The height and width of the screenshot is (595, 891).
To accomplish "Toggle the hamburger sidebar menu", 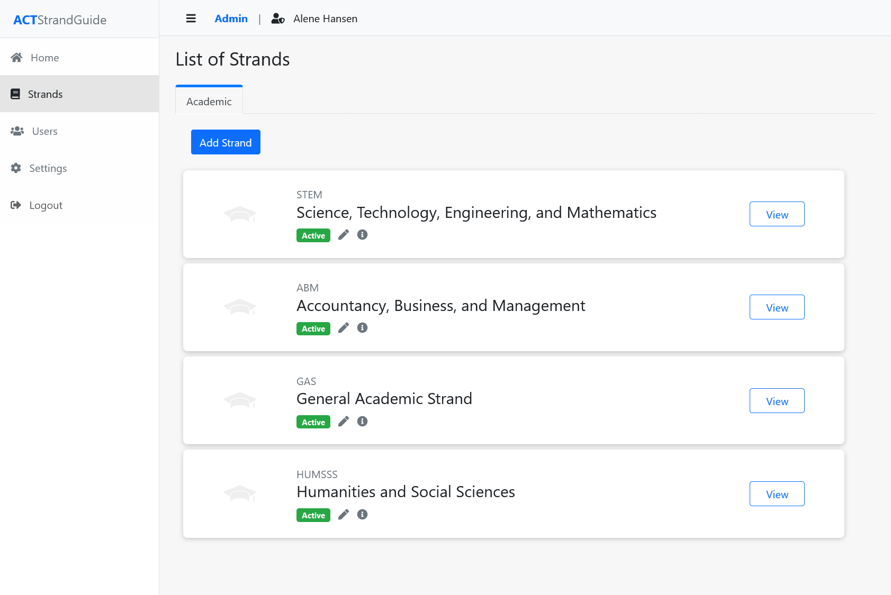I will coord(191,19).
